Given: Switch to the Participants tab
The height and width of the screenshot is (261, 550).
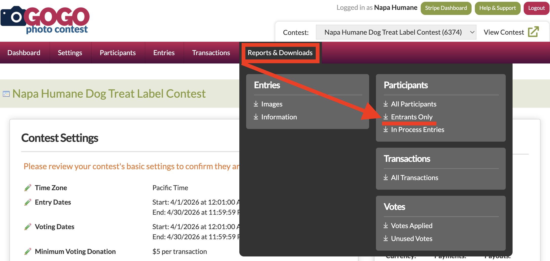Looking at the screenshot, I should [118, 53].
